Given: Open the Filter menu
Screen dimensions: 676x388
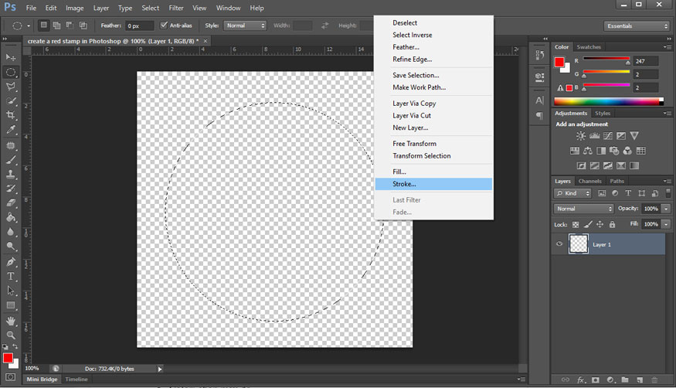Looking at the screenshot, I should tap(176, 8).
